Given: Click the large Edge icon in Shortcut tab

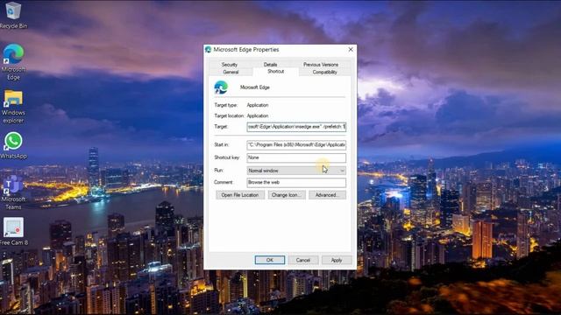Looking at the screenshot, I should [221, 87].
